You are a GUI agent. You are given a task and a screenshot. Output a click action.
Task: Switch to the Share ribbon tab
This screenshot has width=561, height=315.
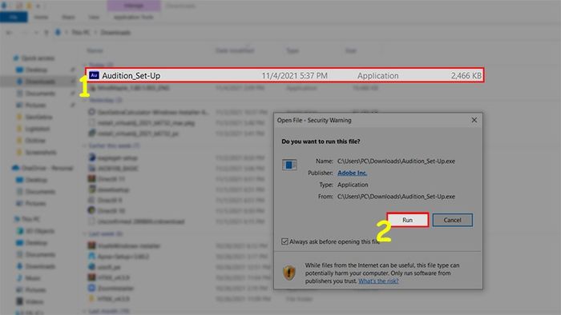tap(68, 17)
